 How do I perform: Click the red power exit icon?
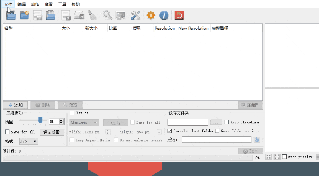pyautogui.click(x=179, y=15)
